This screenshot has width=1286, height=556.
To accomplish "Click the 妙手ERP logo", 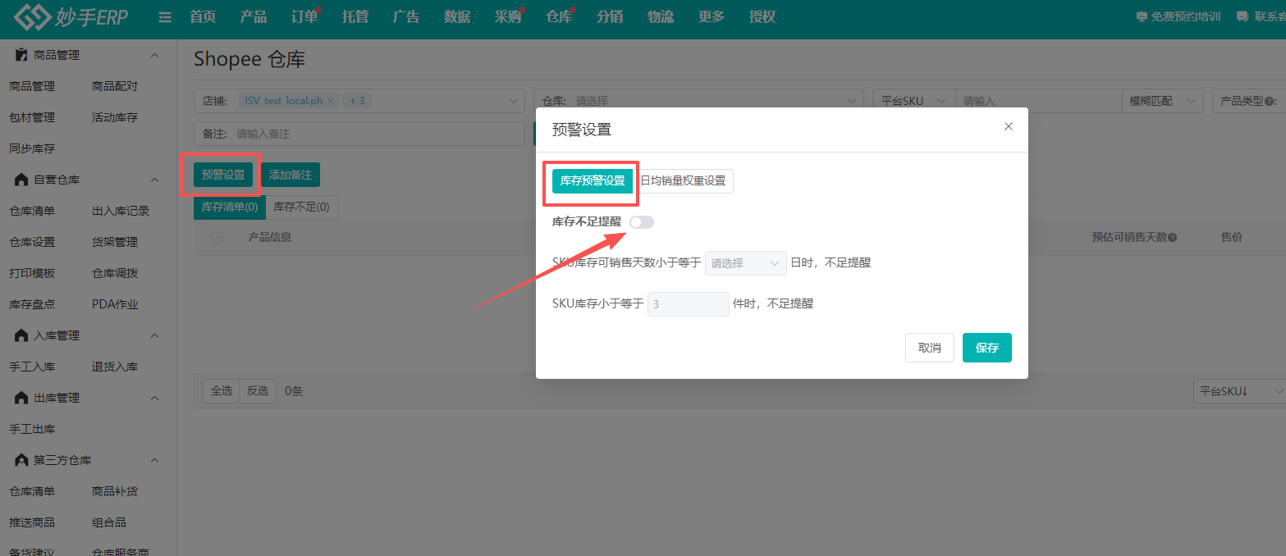I will 71,16.
